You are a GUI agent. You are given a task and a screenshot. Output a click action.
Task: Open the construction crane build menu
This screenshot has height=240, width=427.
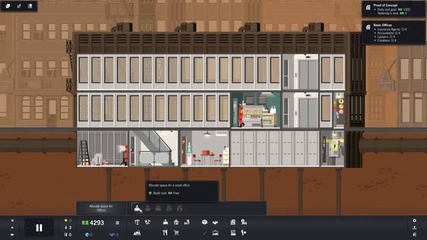137,222
